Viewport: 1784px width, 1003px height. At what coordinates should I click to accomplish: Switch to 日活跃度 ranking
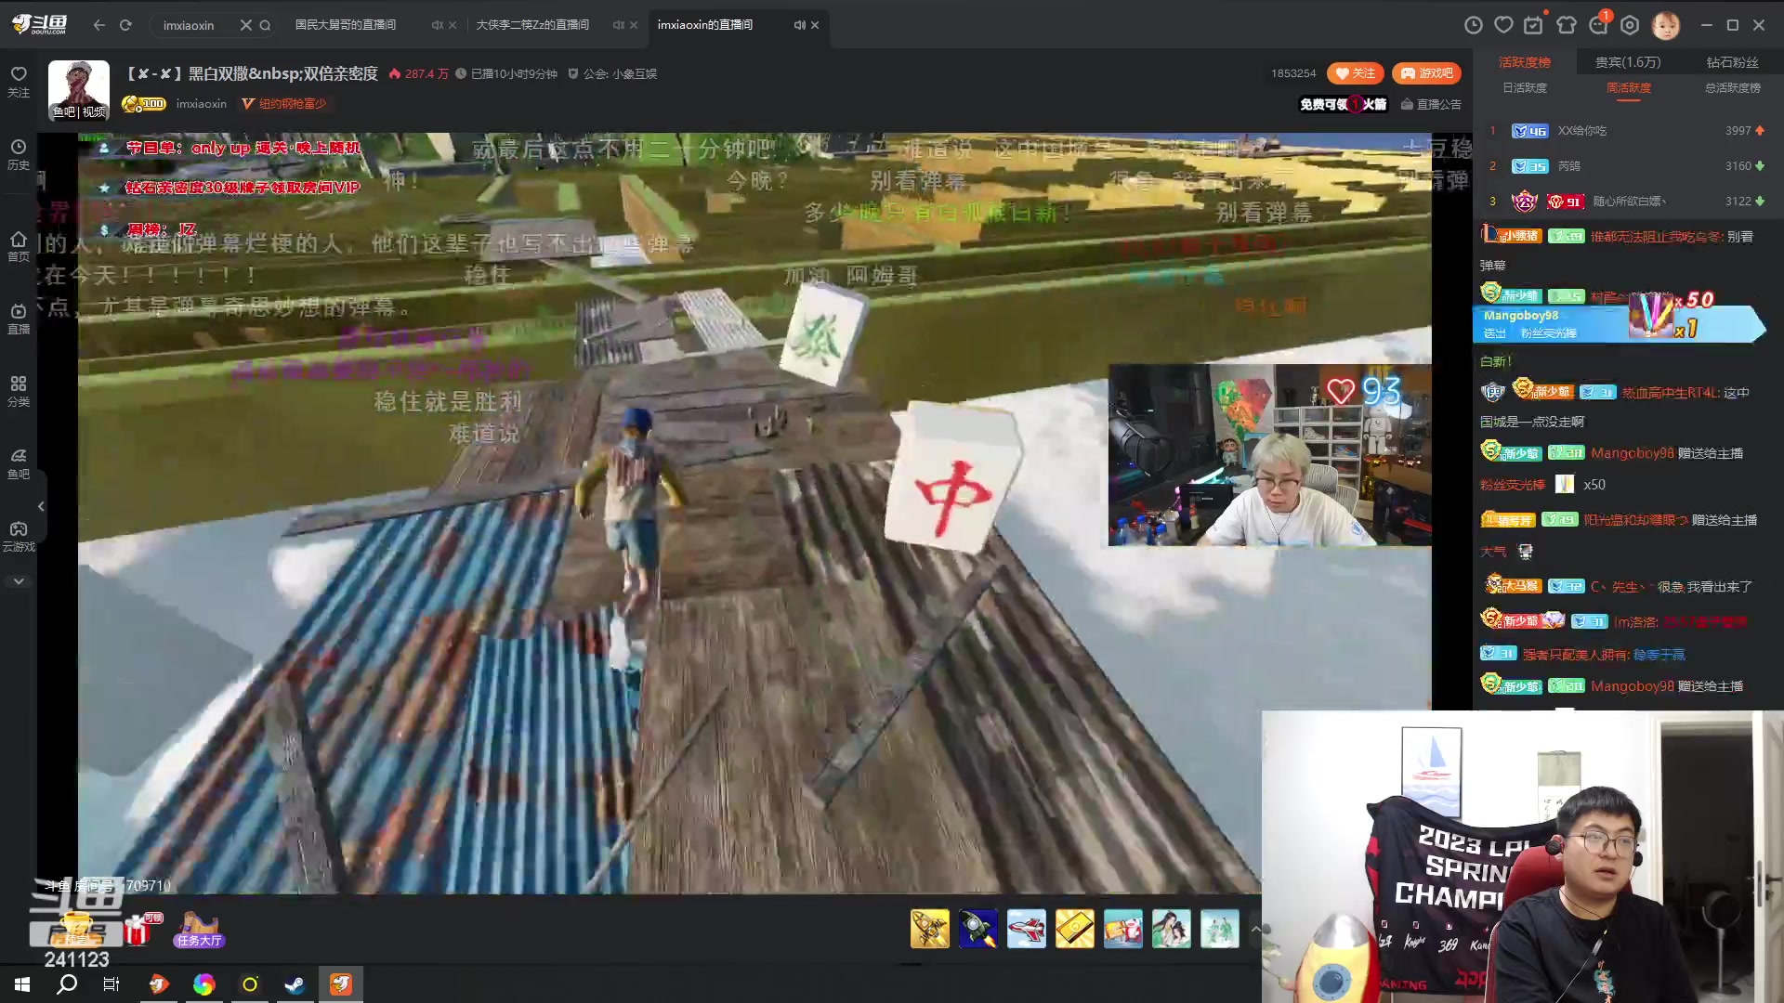coord(1525,88)
